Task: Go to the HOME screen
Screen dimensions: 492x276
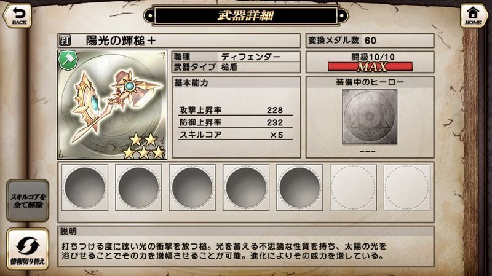Action: [473, 15]
